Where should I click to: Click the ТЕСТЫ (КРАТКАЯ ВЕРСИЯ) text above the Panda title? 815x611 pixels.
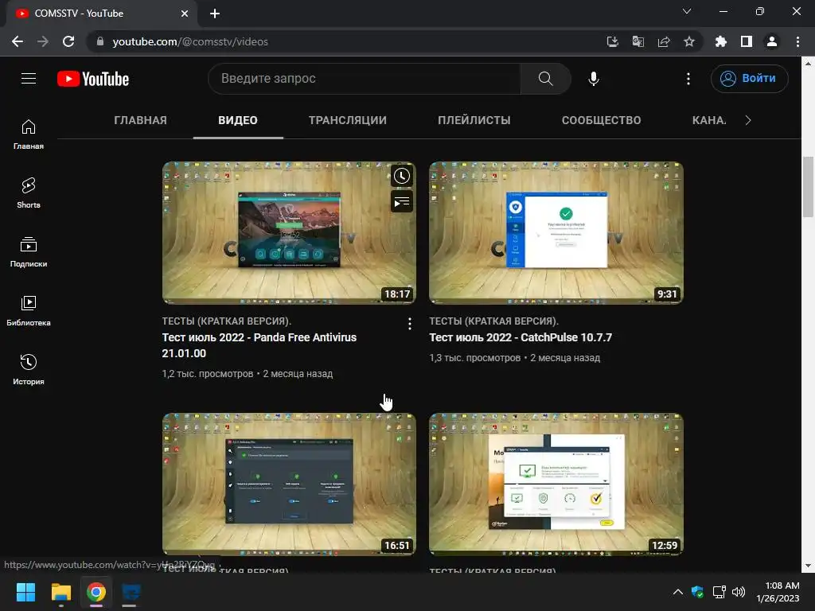(227, 321)
